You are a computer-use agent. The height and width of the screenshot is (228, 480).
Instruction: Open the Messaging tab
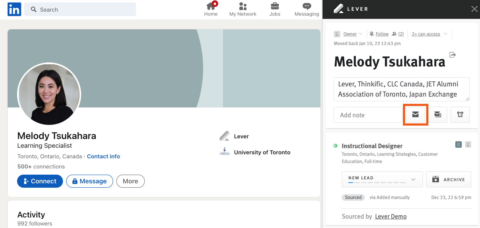[x=307, y=9]
